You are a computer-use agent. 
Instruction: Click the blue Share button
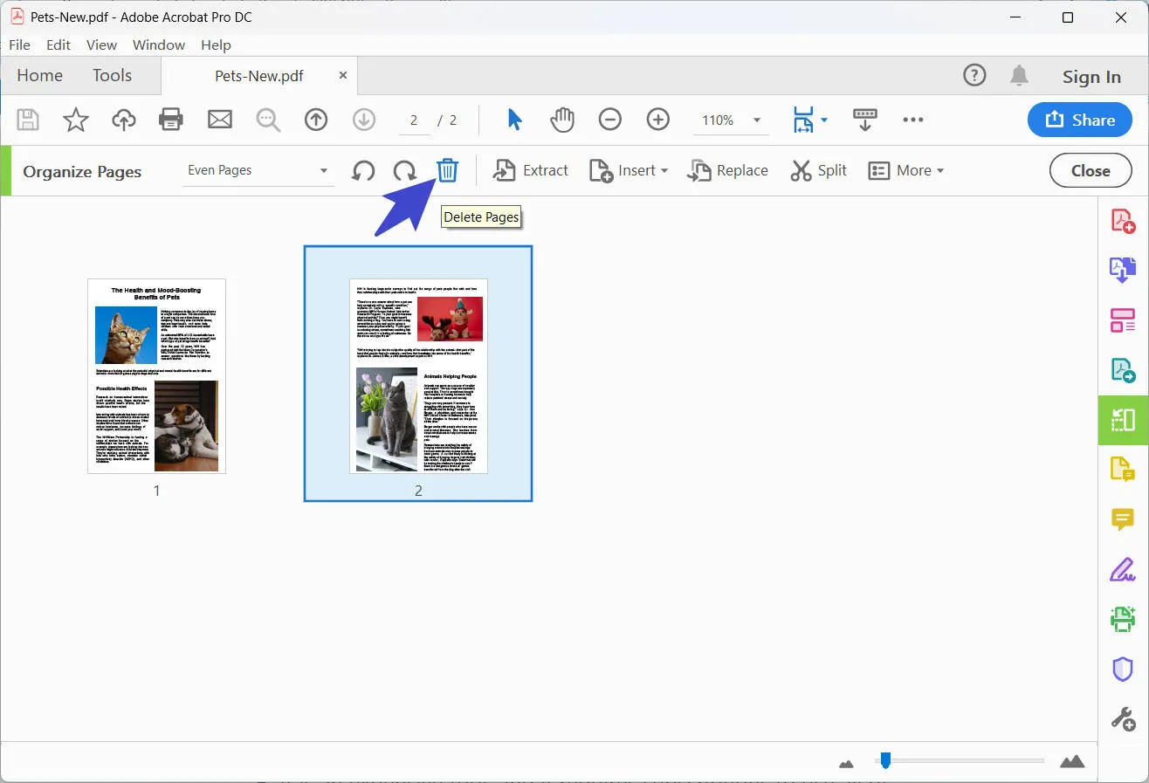1079,120
